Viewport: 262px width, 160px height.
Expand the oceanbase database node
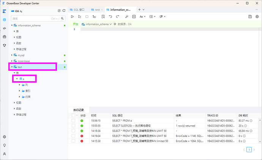tap(12, 61)
